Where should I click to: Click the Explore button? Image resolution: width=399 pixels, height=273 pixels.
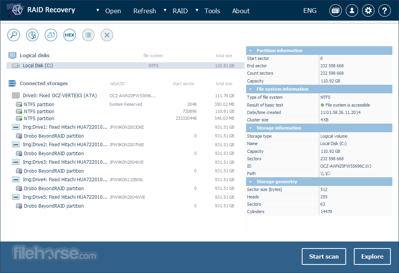tap(372, 256)
